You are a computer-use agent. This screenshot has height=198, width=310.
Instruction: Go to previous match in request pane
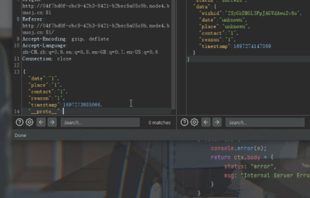coord(41,122)
